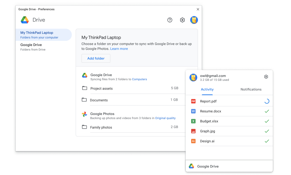Select the Family photos folder name
Screen dimensions: 291x175
[101, 127]
